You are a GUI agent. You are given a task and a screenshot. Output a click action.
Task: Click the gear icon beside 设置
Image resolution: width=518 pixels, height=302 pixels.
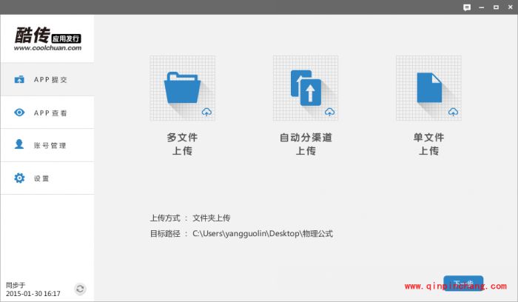pos(20,178)
